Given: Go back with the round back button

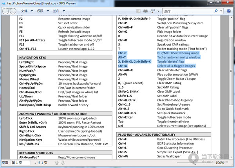Looking at the screenshot, I should tap(5, 11).
